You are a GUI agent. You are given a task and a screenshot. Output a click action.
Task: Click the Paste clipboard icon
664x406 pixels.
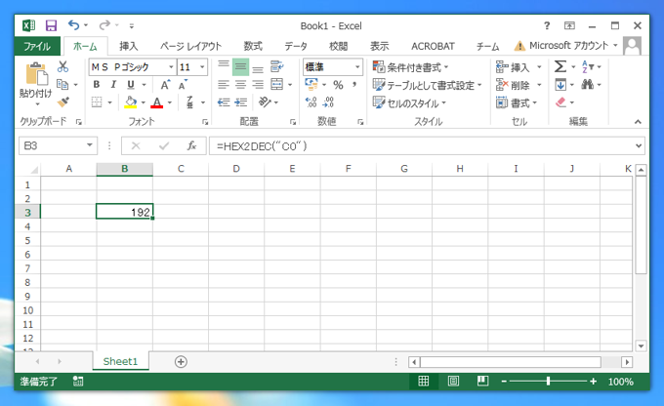[x=36, y=74]
